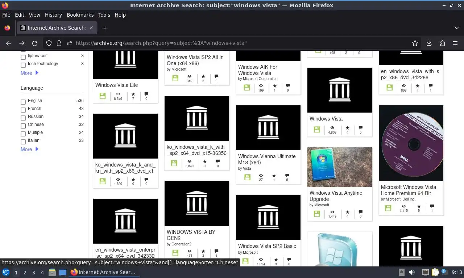The image size is (464, 278).
Task: Open the ko_windows_vista_k_with_sp2_x64_dvd link
Action: tap(196, 150)
